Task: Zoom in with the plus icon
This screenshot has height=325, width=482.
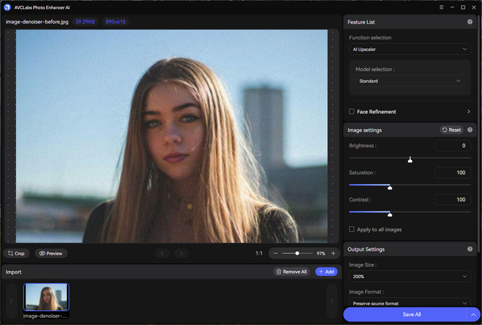Action: 333,253
